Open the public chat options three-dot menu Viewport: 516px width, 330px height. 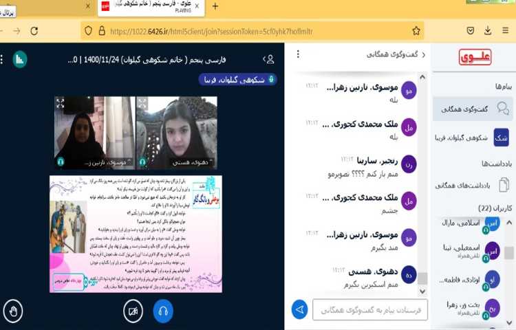pos(298,54)
